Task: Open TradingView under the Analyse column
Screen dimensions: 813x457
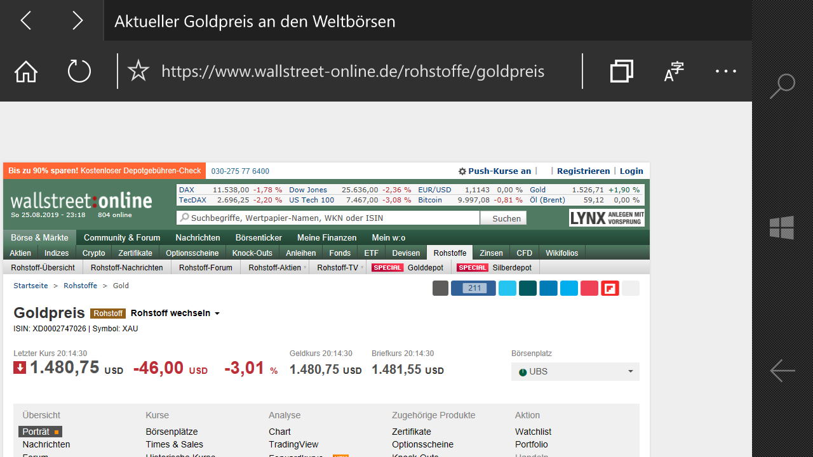Action: [x=293, y=444]
